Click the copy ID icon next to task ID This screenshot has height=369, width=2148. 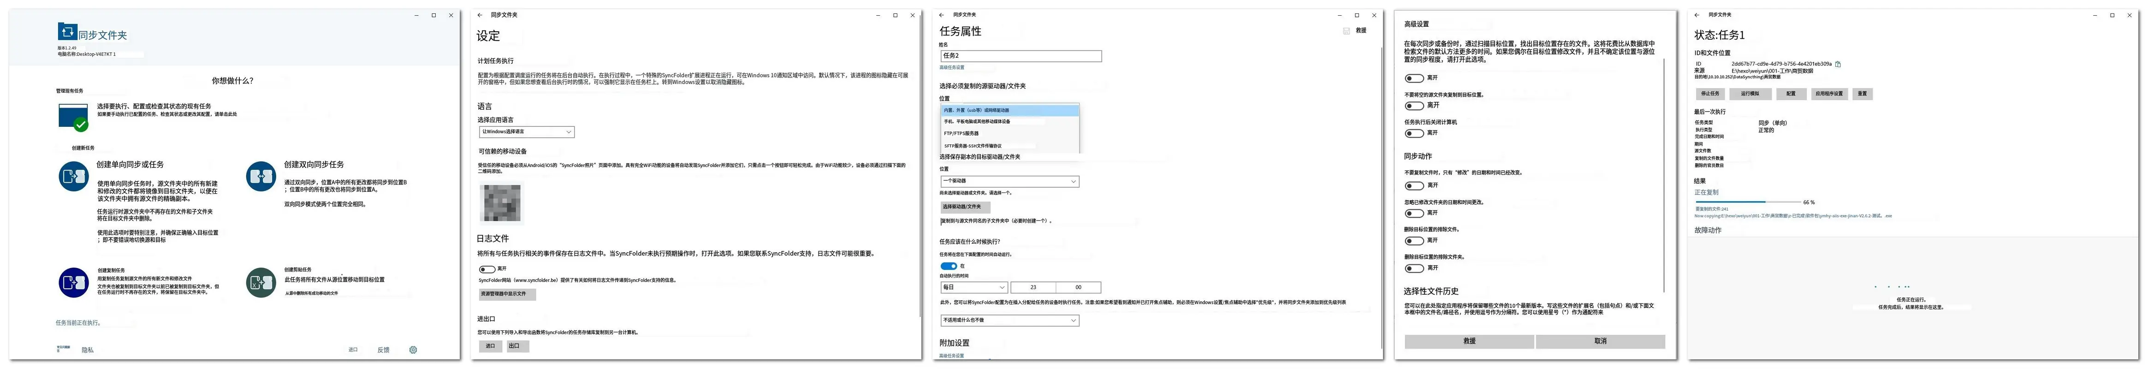click(1838, 64)
